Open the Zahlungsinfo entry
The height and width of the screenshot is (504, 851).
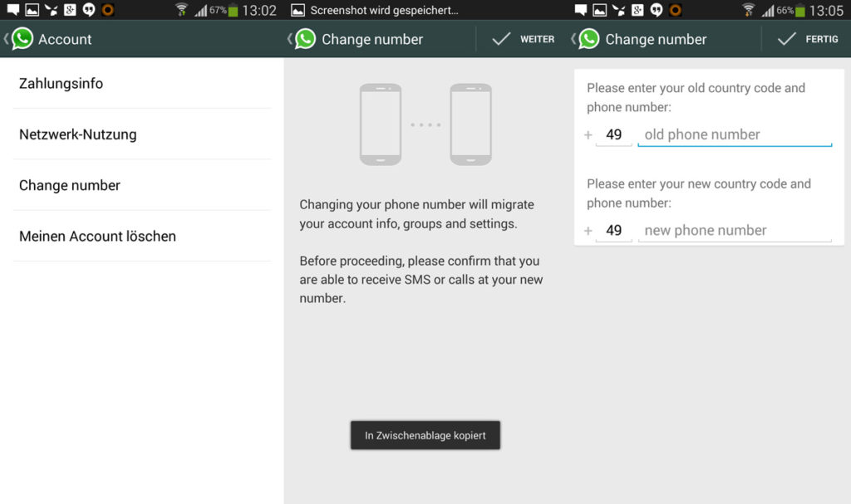pyautogui.click(x=141, y=84)
